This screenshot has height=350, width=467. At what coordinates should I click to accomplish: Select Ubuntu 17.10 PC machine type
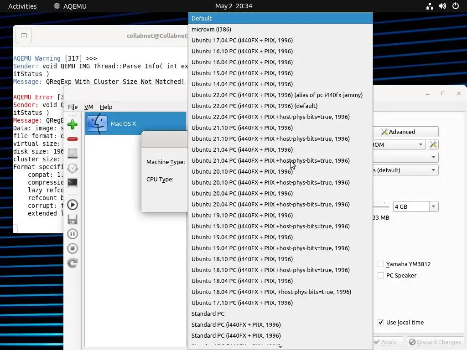(x=280, y=303)
